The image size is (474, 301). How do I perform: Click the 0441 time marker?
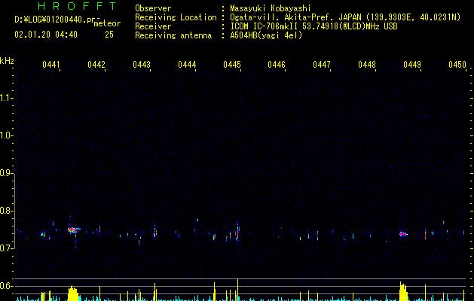click(x=51, y=65)
